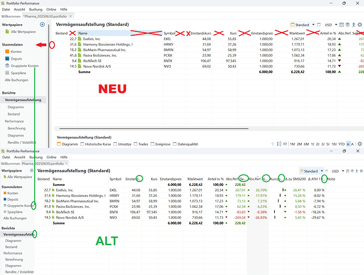Screen dimensions: 364x275
Task: Open calendar date icon in upper window toolbar
Action: (341, 25)
